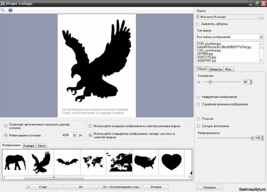Decrease transparency value with down stepper
This screenshot has height=192, width=267.
pos(263,139)
